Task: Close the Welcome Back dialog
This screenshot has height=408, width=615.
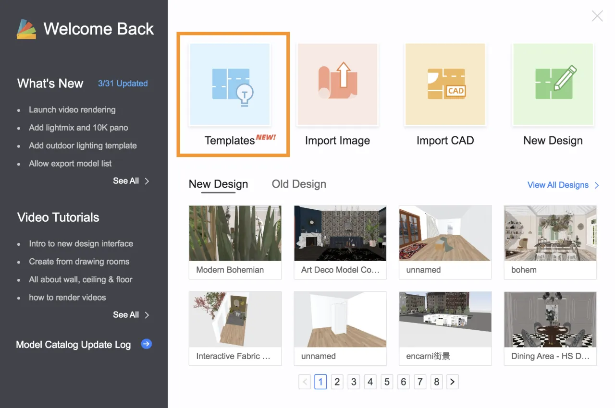Action: tap(597, 16)
